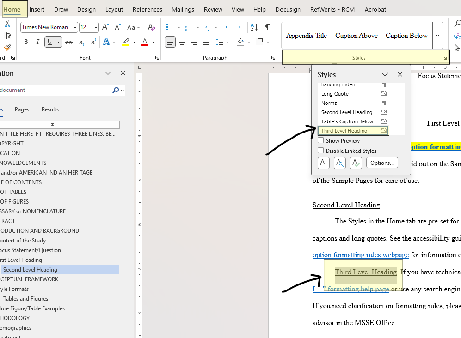Switch to the Mailings ribbon tab
The height and width of the screenshot is (338, 461).
coord(183,9)
